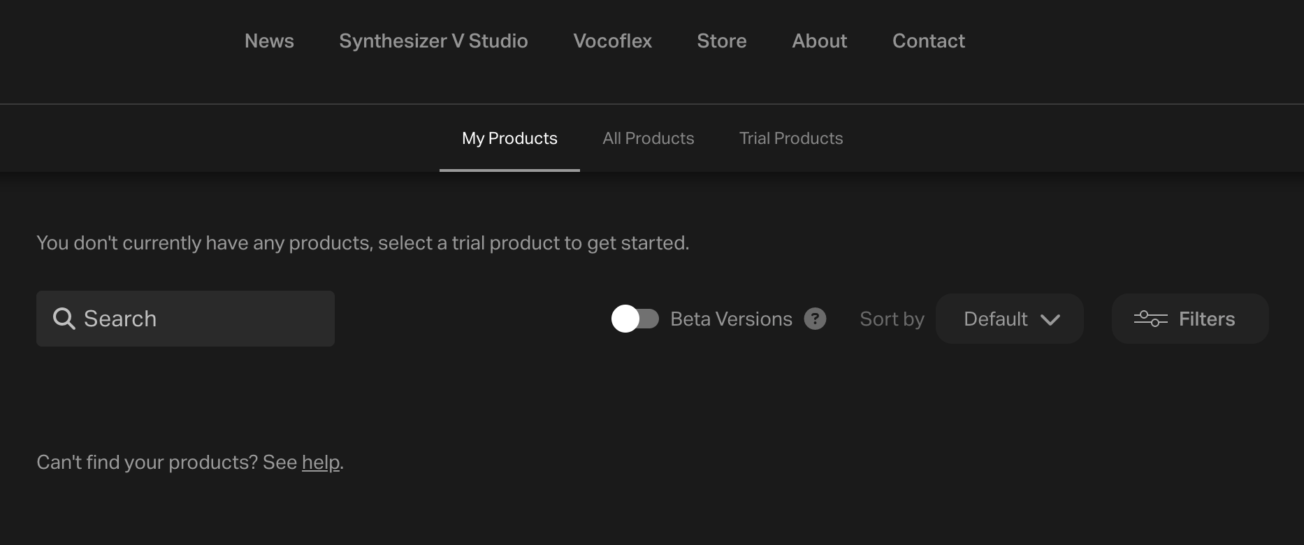Switch to the Trial Products tab

click(x=791, y=138)
